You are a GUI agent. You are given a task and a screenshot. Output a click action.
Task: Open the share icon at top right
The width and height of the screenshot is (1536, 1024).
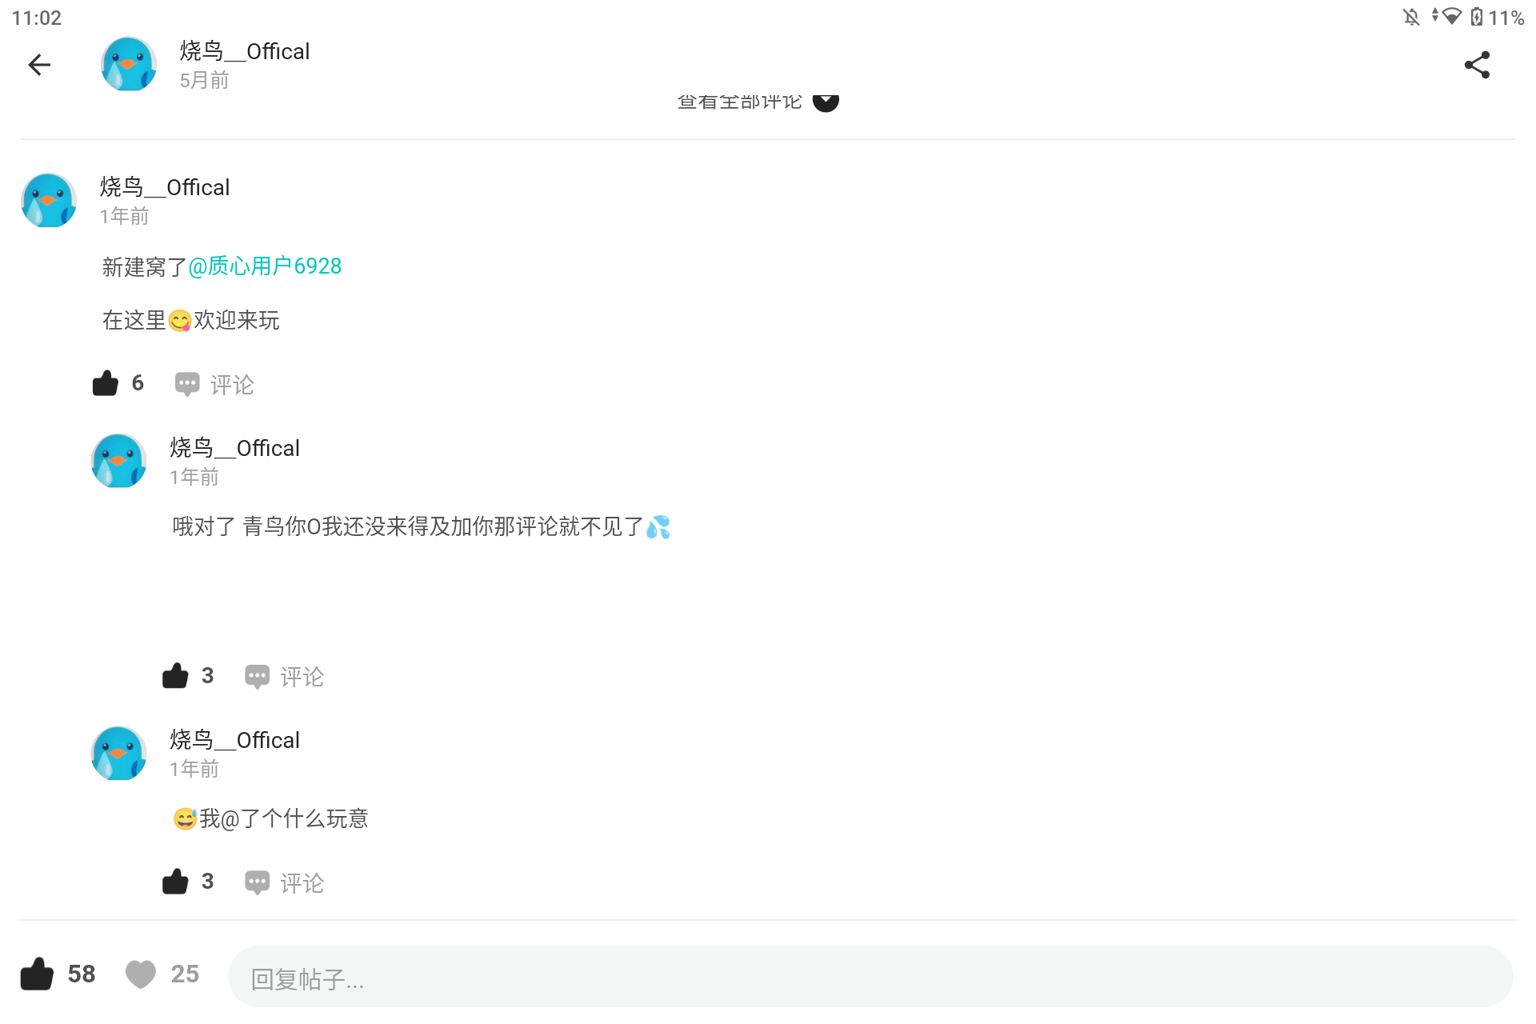coord(1477,65)
